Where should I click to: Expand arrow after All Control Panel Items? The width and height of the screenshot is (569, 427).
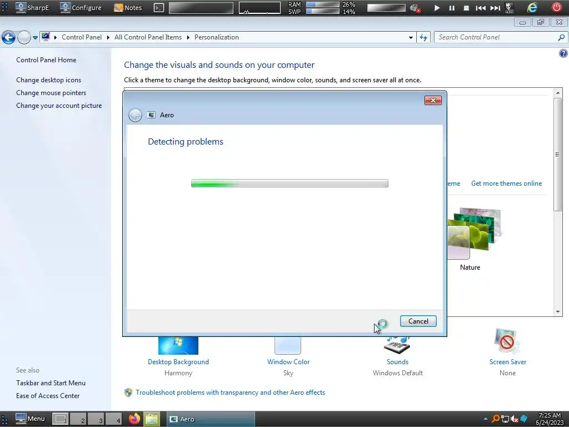tap(188, 37)
